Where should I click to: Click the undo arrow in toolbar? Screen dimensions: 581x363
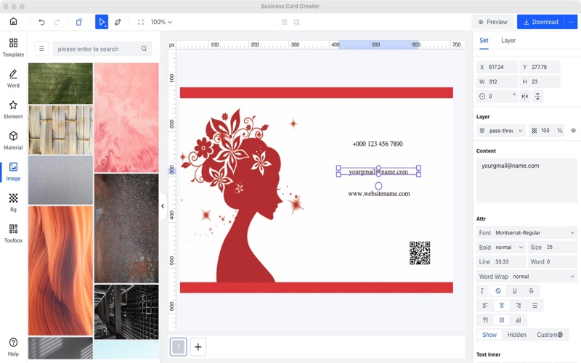coord(41,22)
